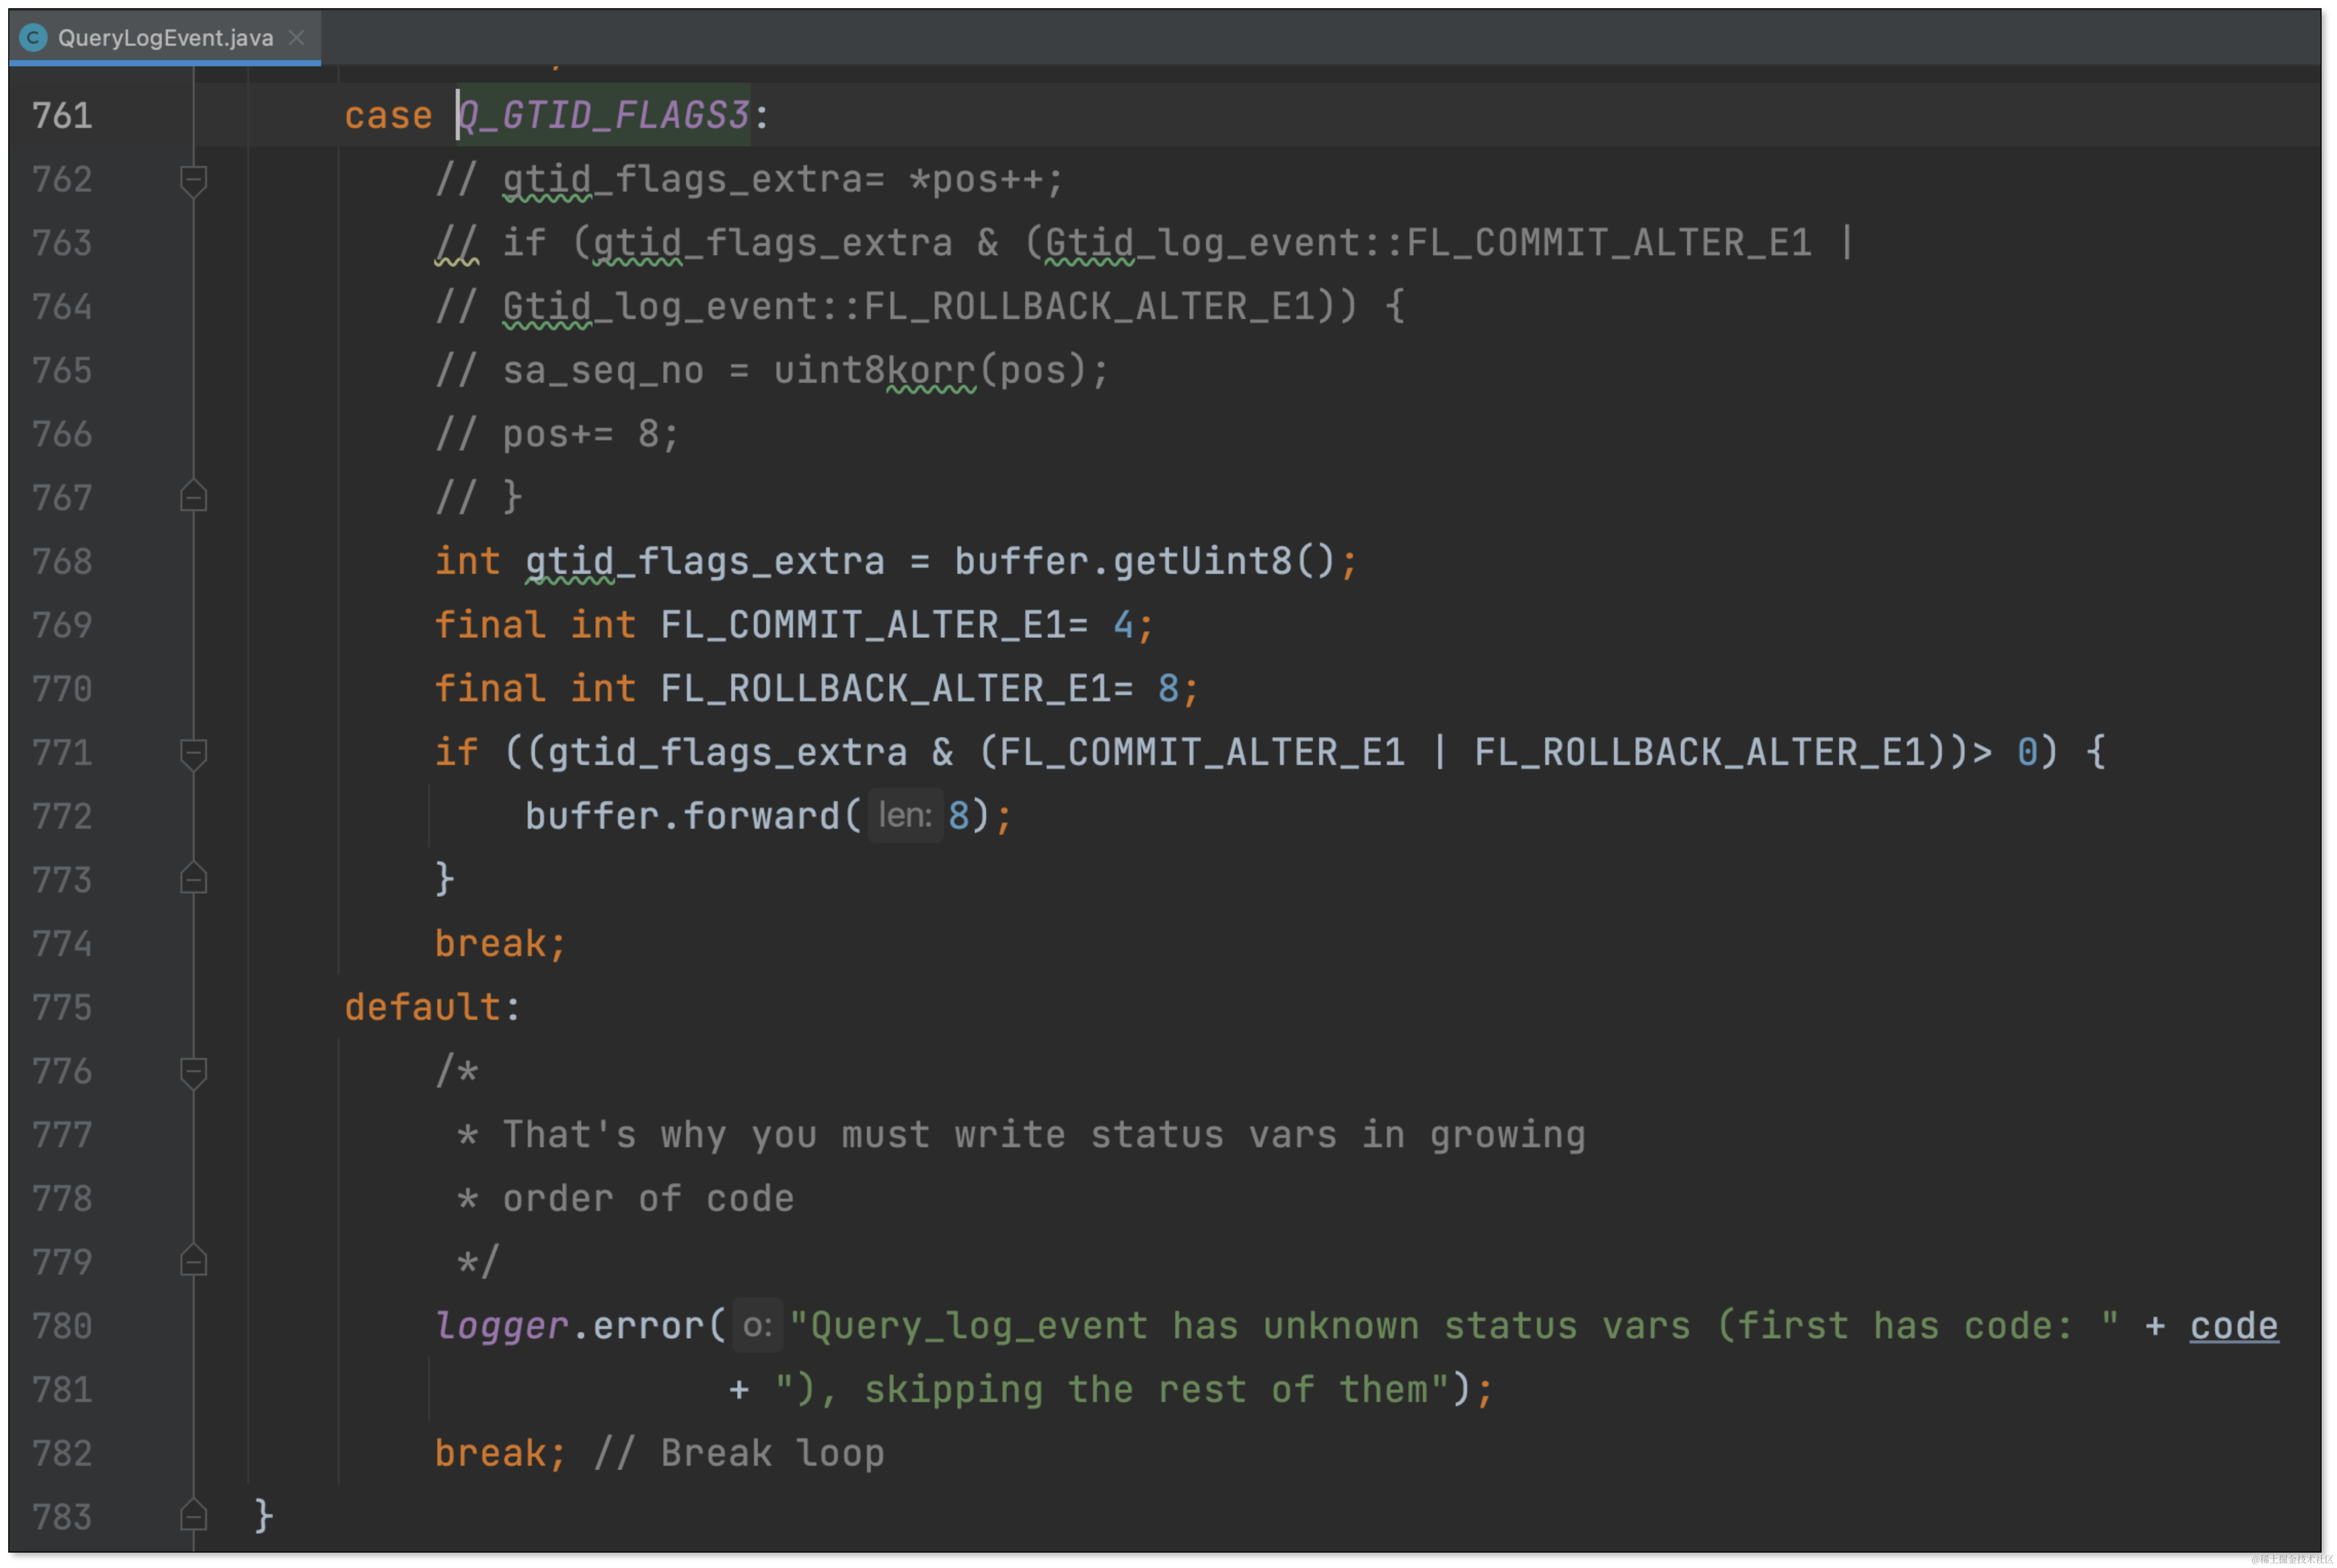Click the o: parameter hint in logger.error
The width and height of the screenshot is (2337, 1568).
click(757, 1326)
